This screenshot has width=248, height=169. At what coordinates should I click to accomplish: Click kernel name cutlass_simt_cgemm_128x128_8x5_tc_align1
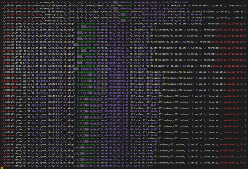point(49,132)
